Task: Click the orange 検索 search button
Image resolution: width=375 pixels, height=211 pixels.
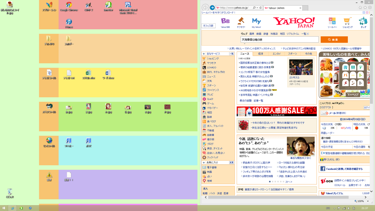Action: tap(334, 40)
